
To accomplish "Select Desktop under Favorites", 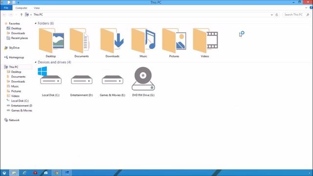I will [16, 28].
